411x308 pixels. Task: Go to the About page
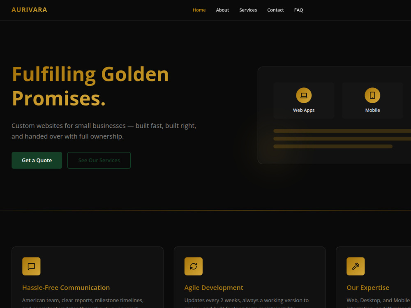pyautogui.click(x=222, y=10)
